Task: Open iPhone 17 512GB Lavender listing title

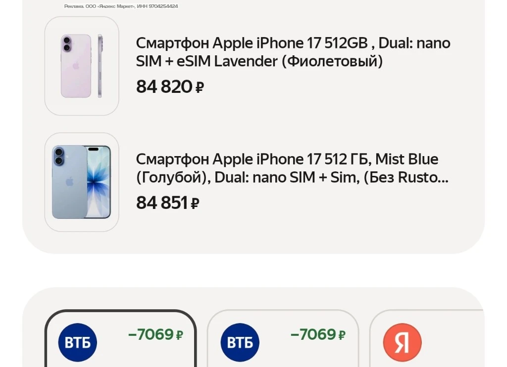Action: click(293, 52)
